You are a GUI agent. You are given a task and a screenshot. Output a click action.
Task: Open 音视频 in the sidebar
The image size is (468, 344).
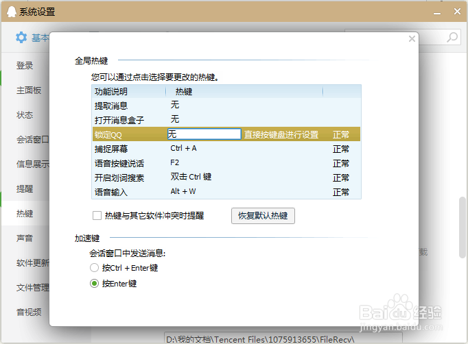(x=29, y=312)
